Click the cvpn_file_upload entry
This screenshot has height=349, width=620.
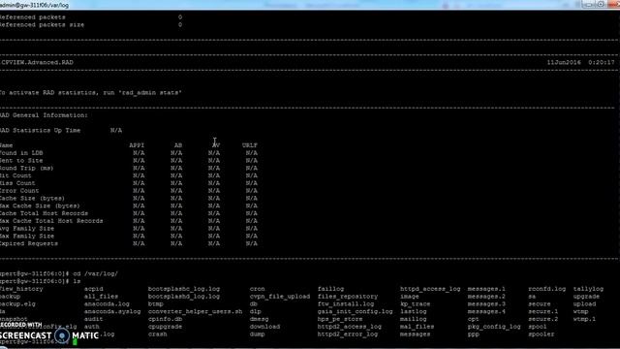click(280, 297)
